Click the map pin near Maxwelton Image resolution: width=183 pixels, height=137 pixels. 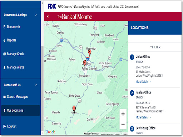coord(90,53)
